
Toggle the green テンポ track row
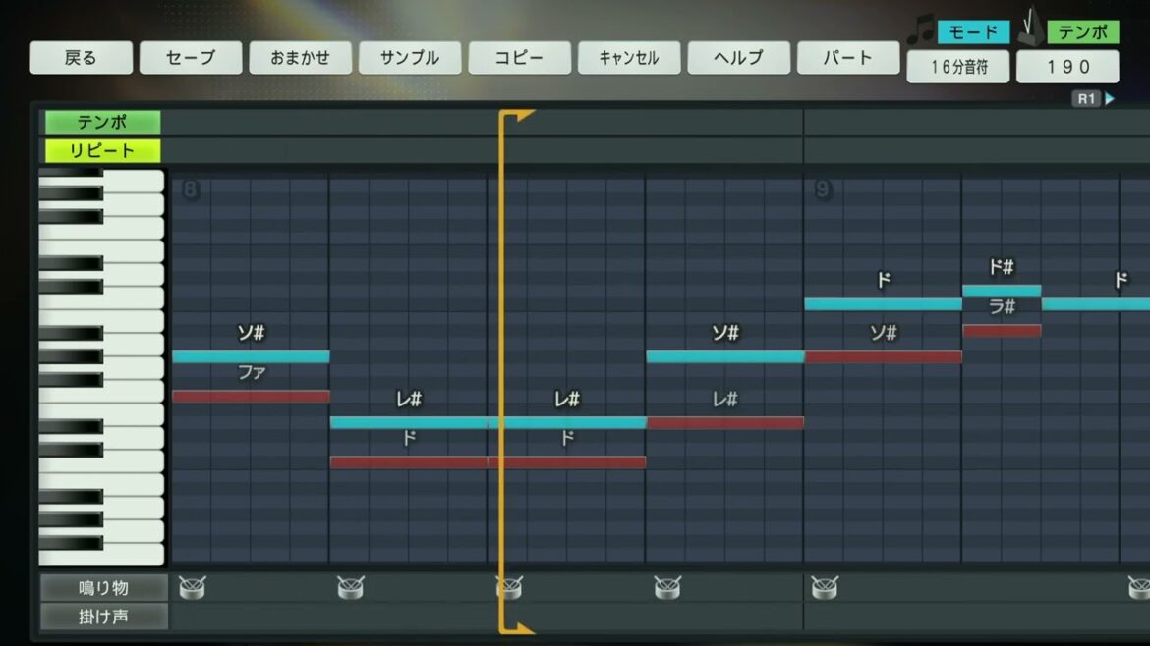pos(102,122)
